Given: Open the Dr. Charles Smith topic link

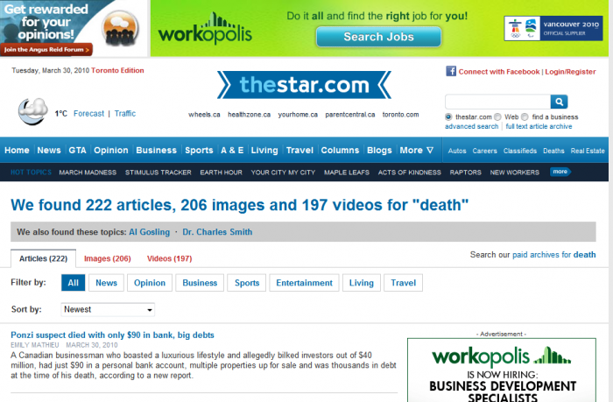Looking at the screenshot, I should point(217,232).
